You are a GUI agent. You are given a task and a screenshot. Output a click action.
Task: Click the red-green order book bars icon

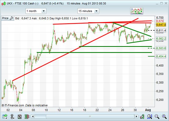[x=27, y=117]
